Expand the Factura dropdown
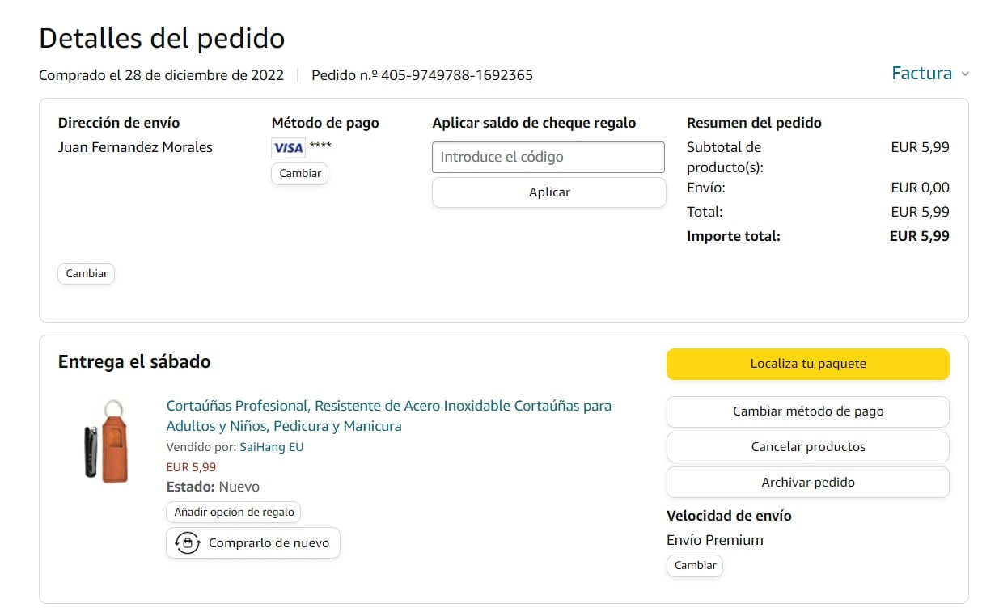Screen dimensions: 999x616 click(921, 74)
